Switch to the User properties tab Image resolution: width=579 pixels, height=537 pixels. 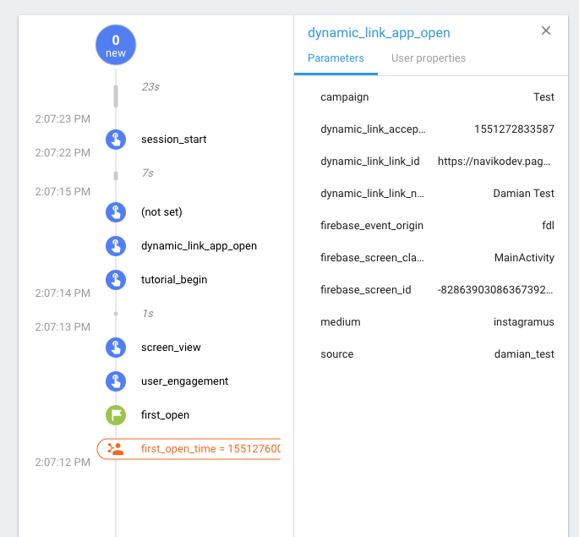(x=428, y=58)
